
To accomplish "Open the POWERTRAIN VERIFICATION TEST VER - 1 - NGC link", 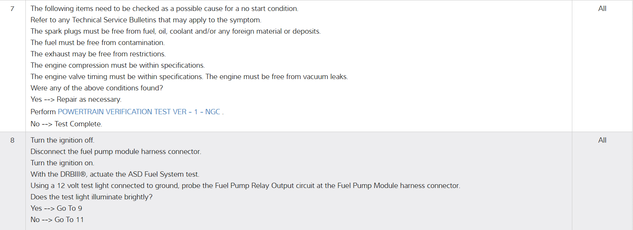I will click(139, 112).
